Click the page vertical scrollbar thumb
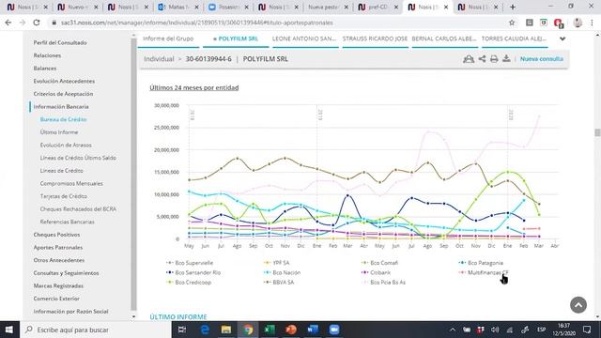 tap(597, 132)
